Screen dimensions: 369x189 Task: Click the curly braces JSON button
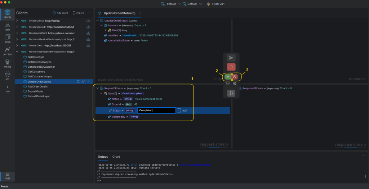pyautogui.click(x=231, y=93)
